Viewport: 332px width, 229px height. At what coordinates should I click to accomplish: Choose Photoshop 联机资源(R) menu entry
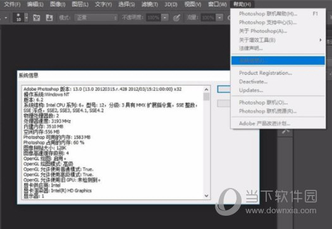278,111
